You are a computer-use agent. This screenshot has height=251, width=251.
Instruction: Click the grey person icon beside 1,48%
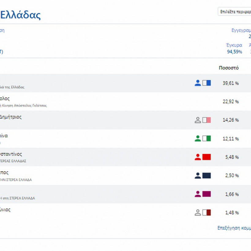[198, 212]
